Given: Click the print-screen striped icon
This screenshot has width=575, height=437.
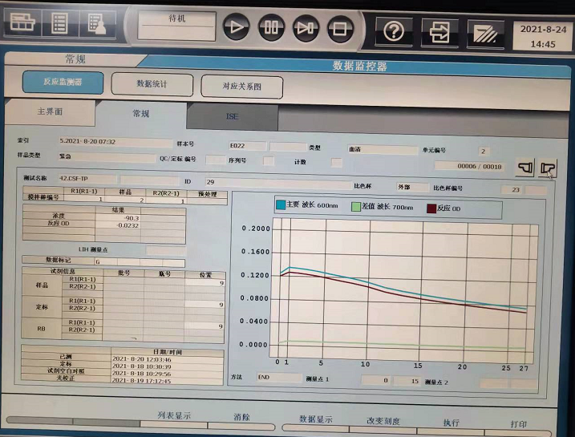Looking at the screenshot, I should coord(485,34).
